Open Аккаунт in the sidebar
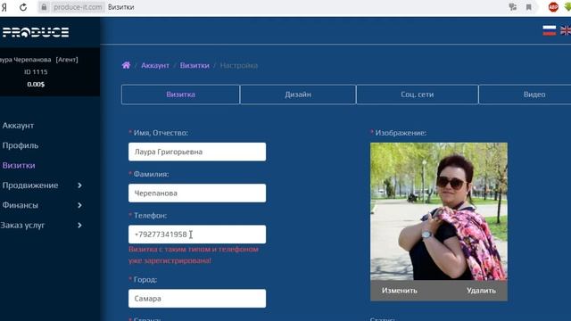 tap(18, 126)
